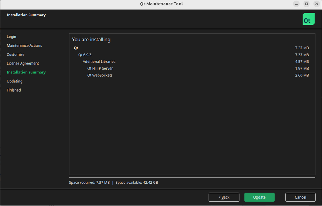Maximize the Qt Maintenance Tool window
Screen dimensions: 322x206
tap(307, 4)
